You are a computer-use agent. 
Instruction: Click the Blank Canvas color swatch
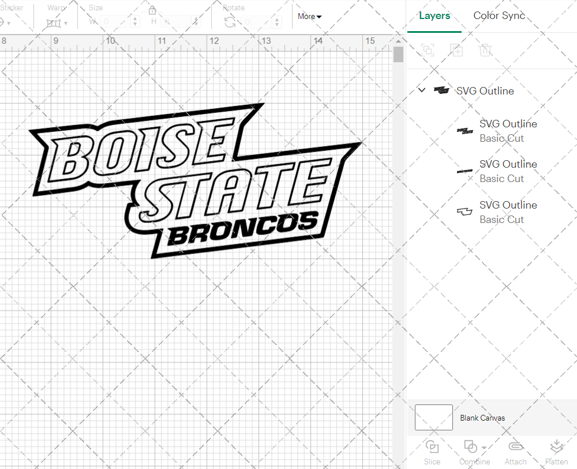coord(433,418)
